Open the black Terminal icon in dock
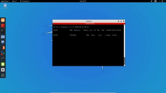166x93 pixels. [x=3, y=31]
